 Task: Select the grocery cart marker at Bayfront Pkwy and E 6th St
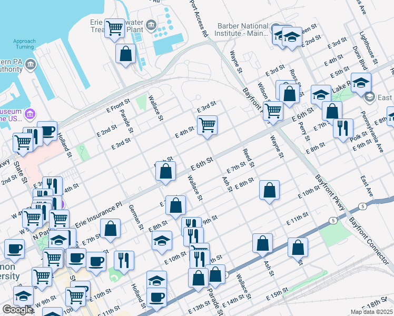(x=273, y=111)
